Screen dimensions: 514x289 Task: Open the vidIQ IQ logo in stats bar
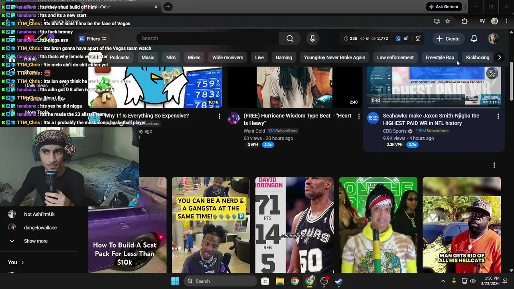point(398,39)
